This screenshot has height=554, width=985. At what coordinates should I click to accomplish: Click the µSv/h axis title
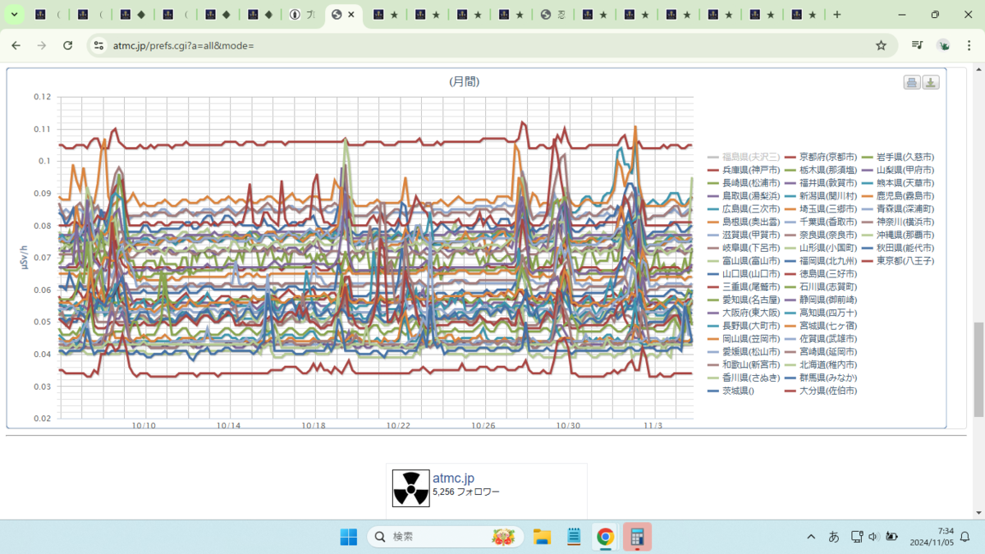[x=24, y=258]
